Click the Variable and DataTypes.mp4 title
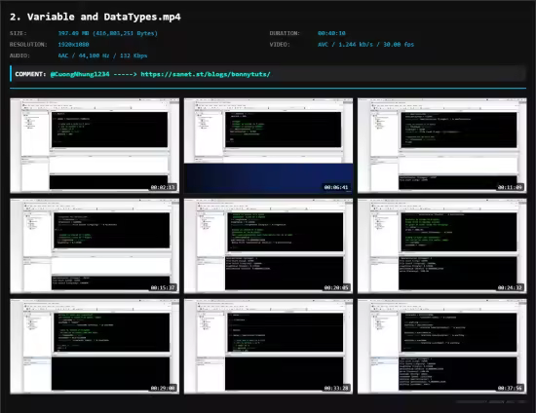 coord(96,17)
